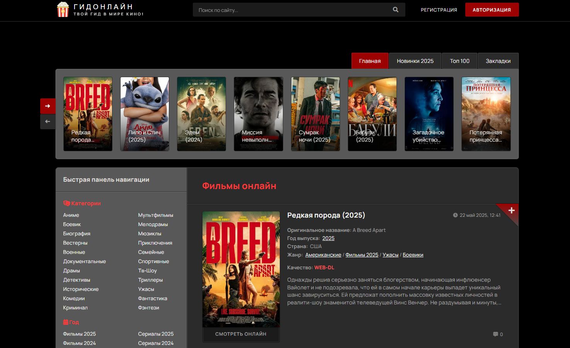Open the Главная tab
570x348 pixels.
pos(370,61)
